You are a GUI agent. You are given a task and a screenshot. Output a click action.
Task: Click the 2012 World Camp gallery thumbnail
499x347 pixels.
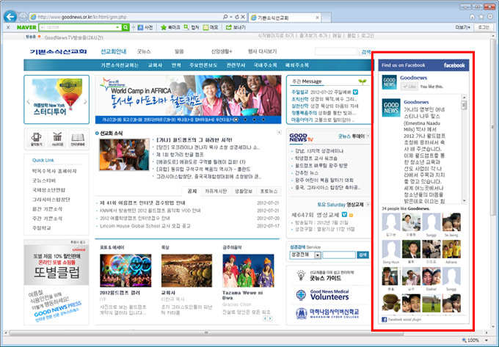[x=125, y=271]
